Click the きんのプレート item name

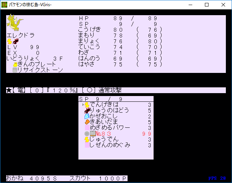[x=36, y=64]
